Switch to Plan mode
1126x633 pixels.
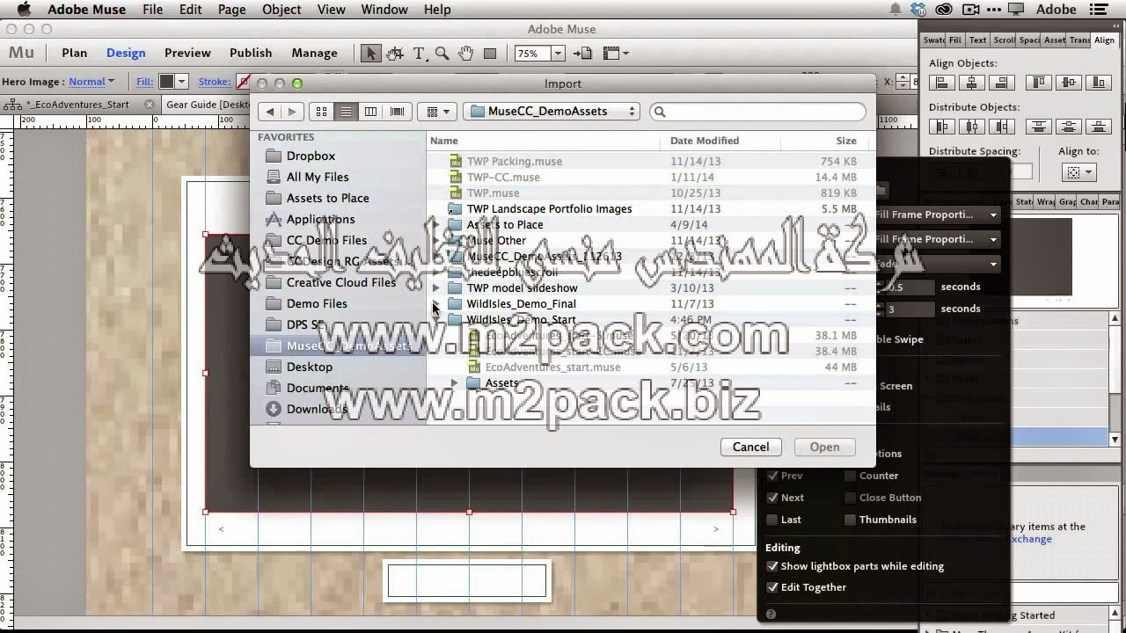[x=74, y=53]
